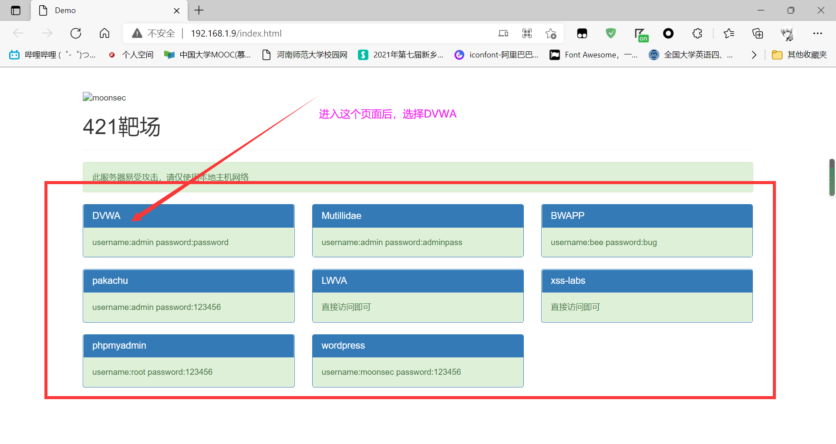Image resolution: width=836 pixels, height=444 pixels.
Task: Open the Tampermonkey extension icon
Action: (x=582, y=34)
